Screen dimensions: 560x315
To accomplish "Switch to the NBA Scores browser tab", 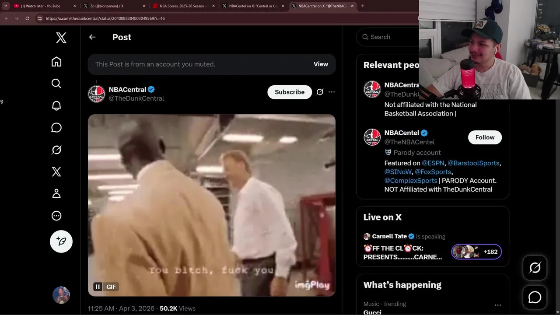I will click(x=182, y=6).
